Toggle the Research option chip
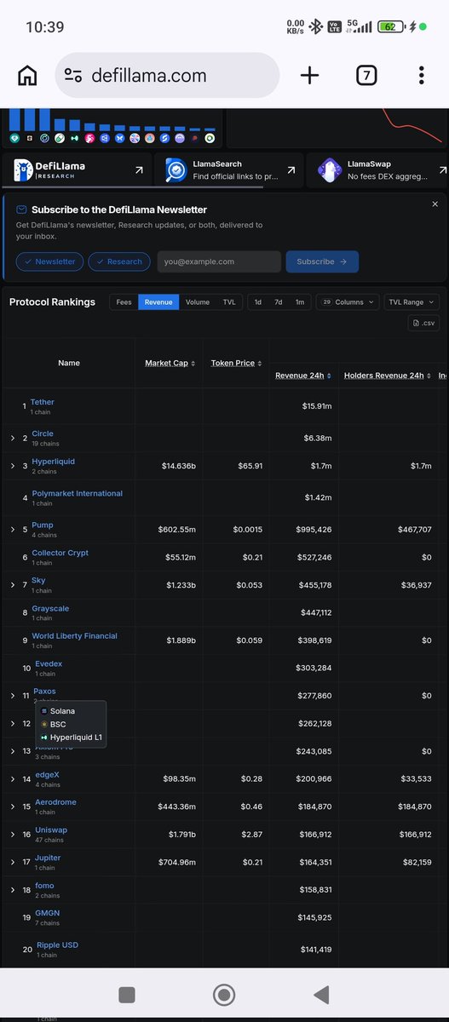449x1022 pixels. coord(119,261)
